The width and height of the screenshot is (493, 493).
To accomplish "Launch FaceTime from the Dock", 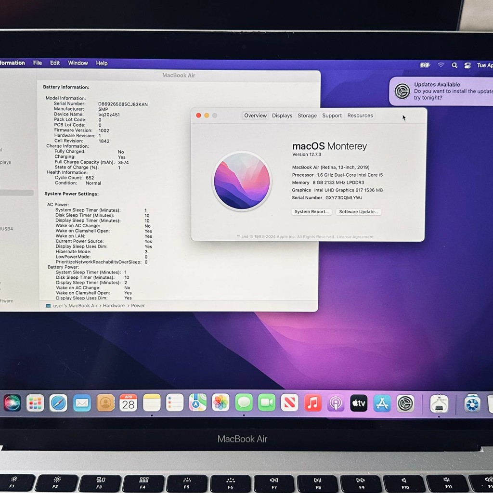I will click(x=267, y=403).
